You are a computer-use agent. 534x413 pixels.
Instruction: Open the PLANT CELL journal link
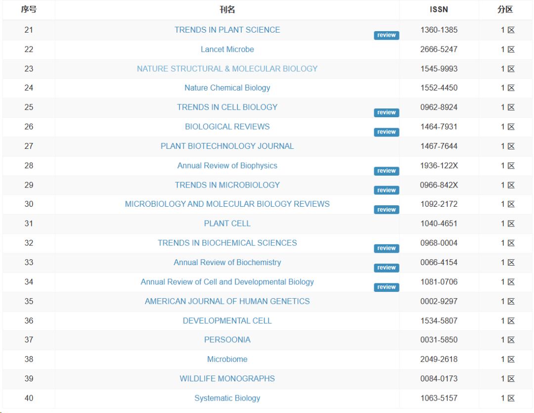[x=227, y=224]
